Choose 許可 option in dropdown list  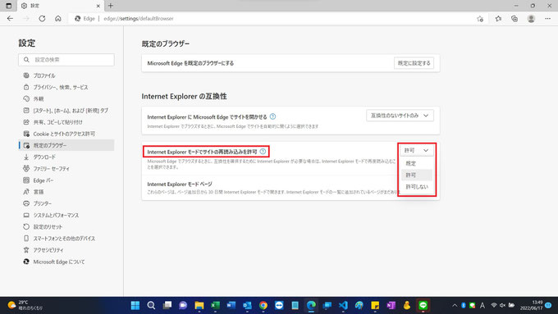pyautogui.click(x=417, y=175)
